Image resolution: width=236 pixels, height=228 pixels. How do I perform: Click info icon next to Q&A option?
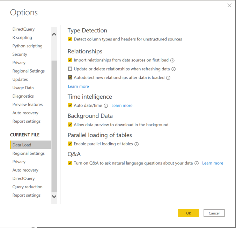click(197, 163)
